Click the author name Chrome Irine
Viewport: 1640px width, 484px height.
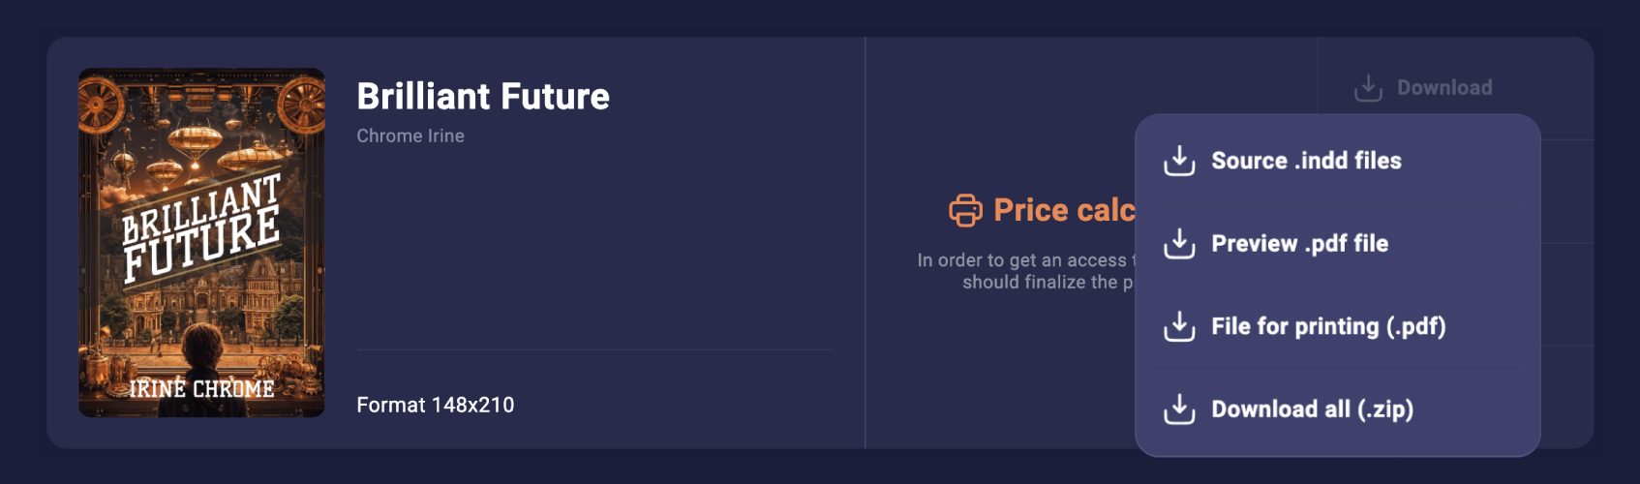(410, 136)
